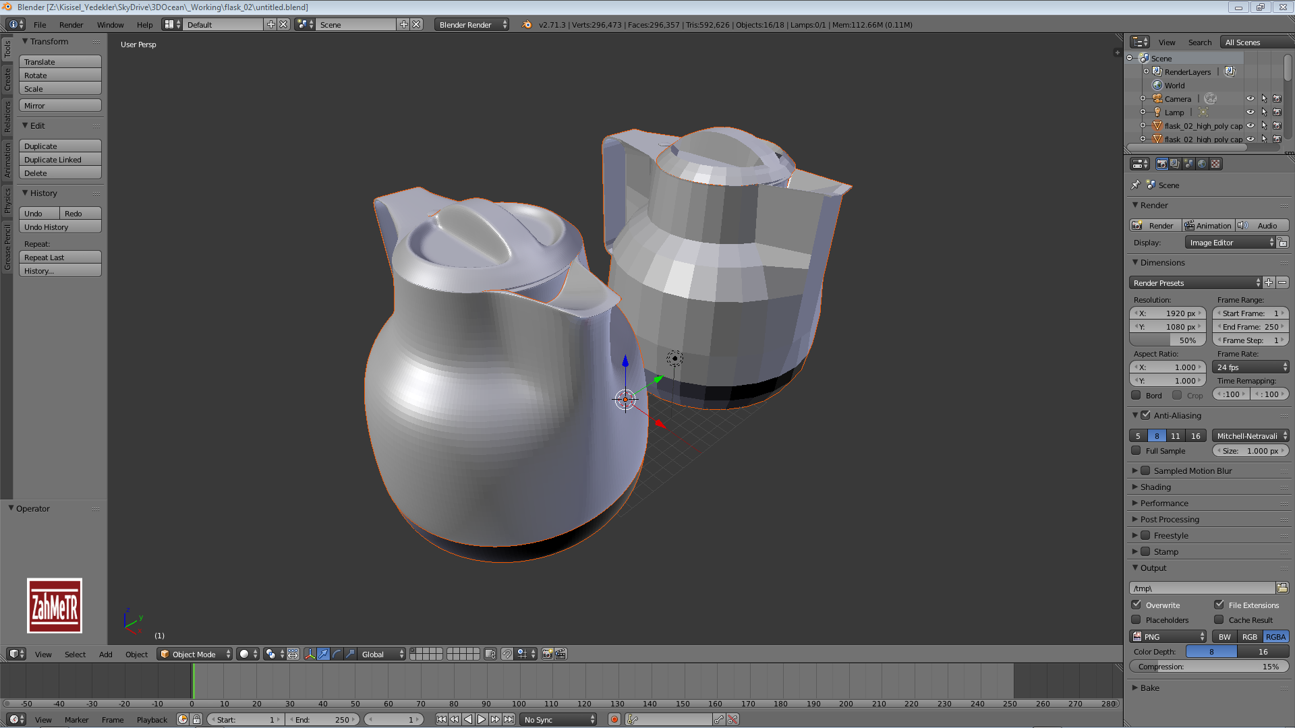The width and height of the screenshot is (1295, 728).
Task: Toggle the Overwrite checkbox
Action: [1136, 605]
